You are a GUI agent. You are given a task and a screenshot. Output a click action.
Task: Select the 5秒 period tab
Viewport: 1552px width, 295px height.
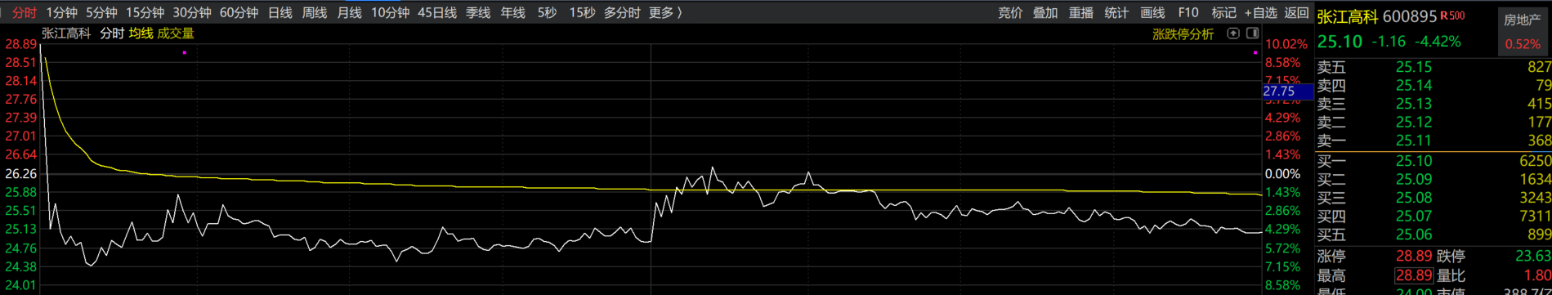coord(547,12)
